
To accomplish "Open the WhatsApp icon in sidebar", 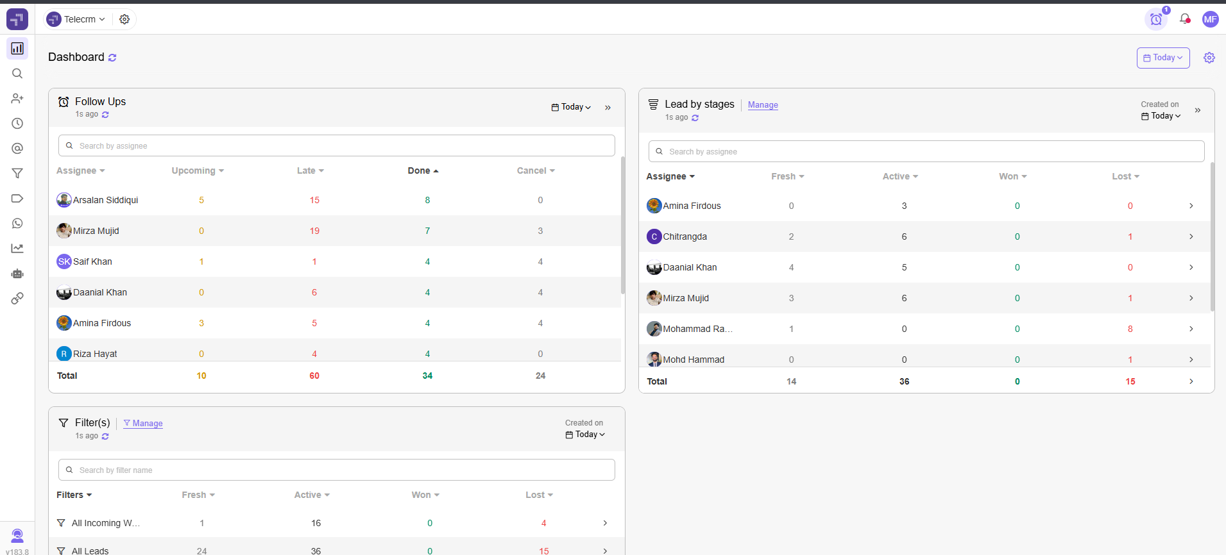I will tap(17, 224).
